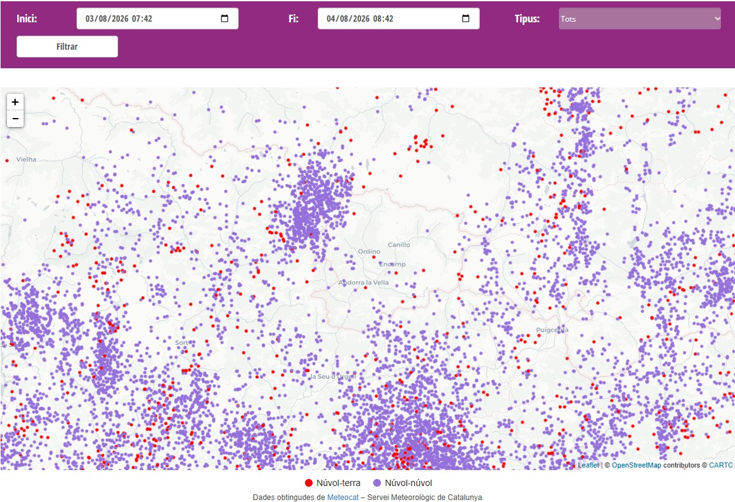Open calendar picker for Inici date
Image resolution: width=735 pixels, height=502 pixels.
pos(225,18)
